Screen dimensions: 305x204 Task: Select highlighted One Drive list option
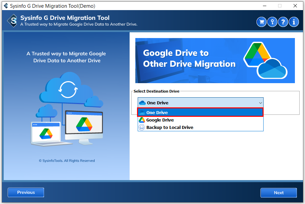tap(200, 112)
